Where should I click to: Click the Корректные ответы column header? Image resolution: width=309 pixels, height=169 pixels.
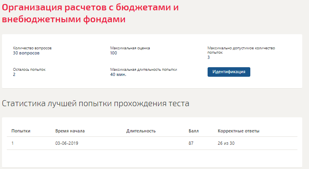[x=238, y=131]
